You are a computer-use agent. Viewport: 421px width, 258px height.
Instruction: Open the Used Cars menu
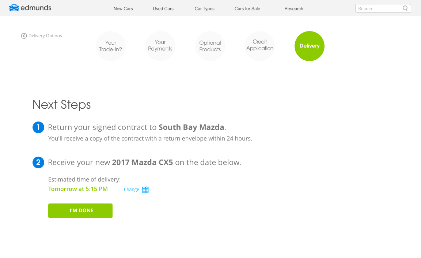tap(163, 9)
